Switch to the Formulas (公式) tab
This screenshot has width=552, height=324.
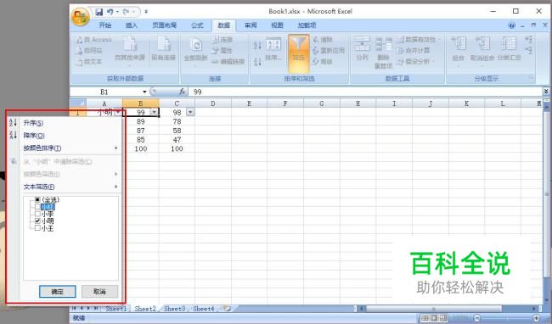(x=197, y=25)
